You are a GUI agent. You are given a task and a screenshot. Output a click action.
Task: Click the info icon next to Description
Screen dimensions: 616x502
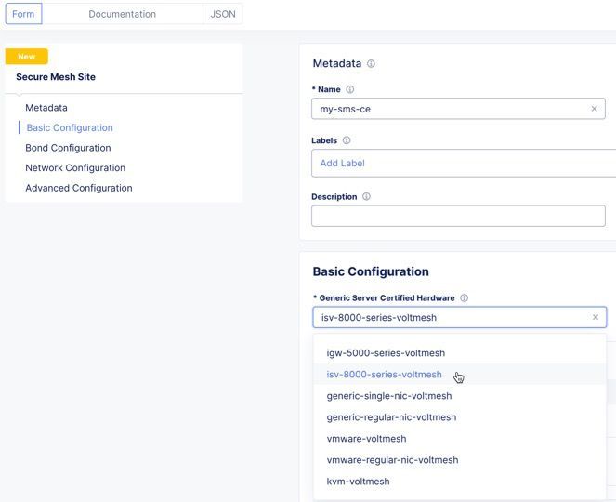(x=366, y=197)
